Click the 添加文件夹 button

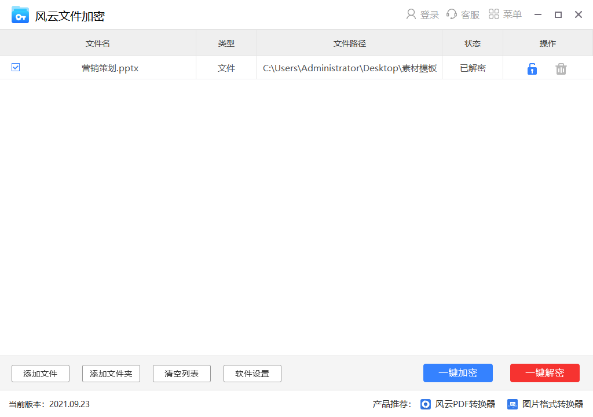[111, 374]
